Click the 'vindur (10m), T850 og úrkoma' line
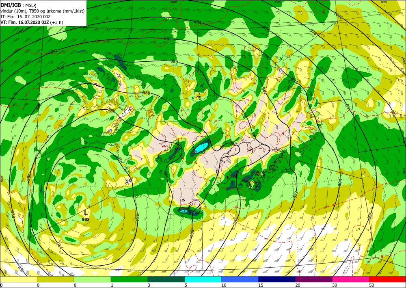 click(43, 11)
